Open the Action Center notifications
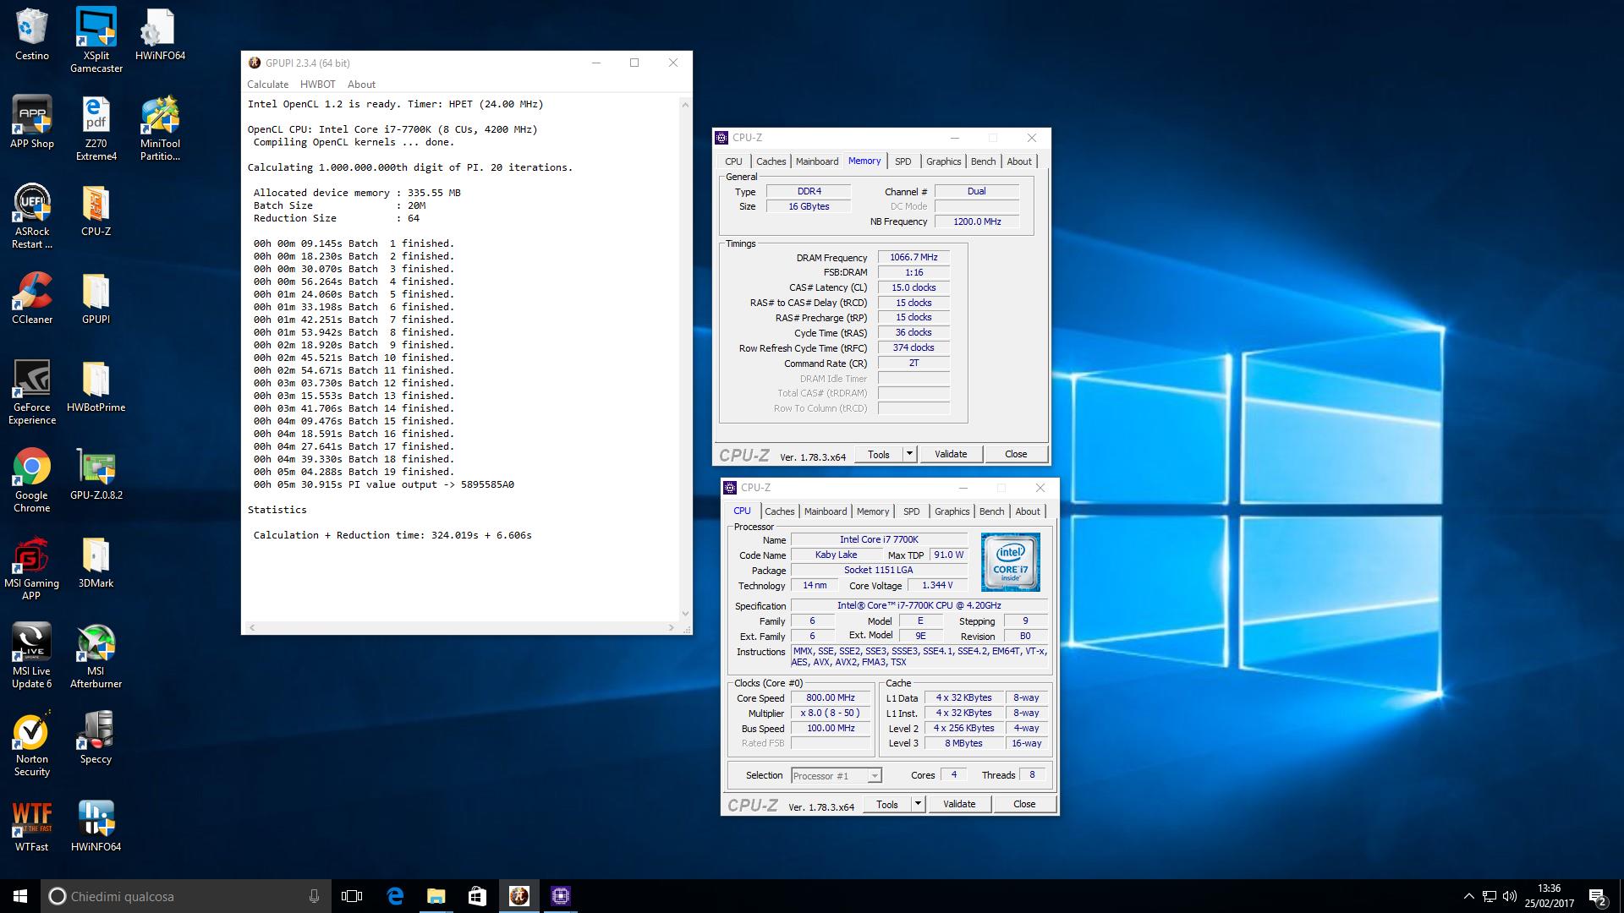 pyautogui.click(x=1598, y=896)
